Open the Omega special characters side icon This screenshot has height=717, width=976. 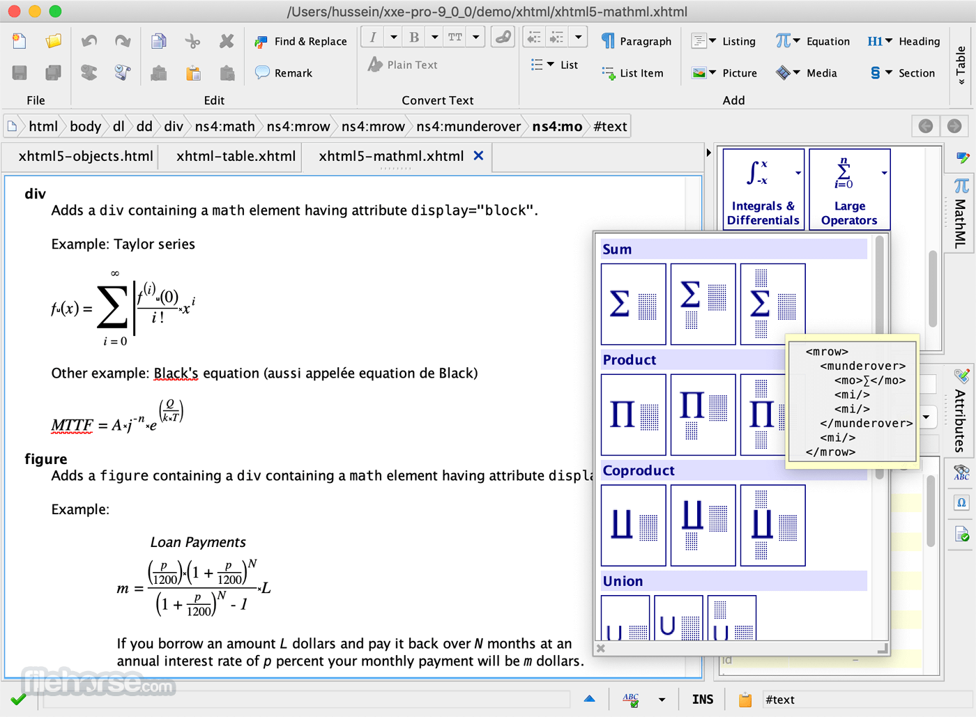961,503
